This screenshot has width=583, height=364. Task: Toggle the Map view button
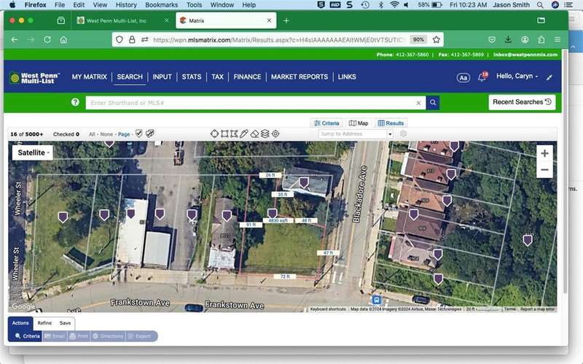358,123
